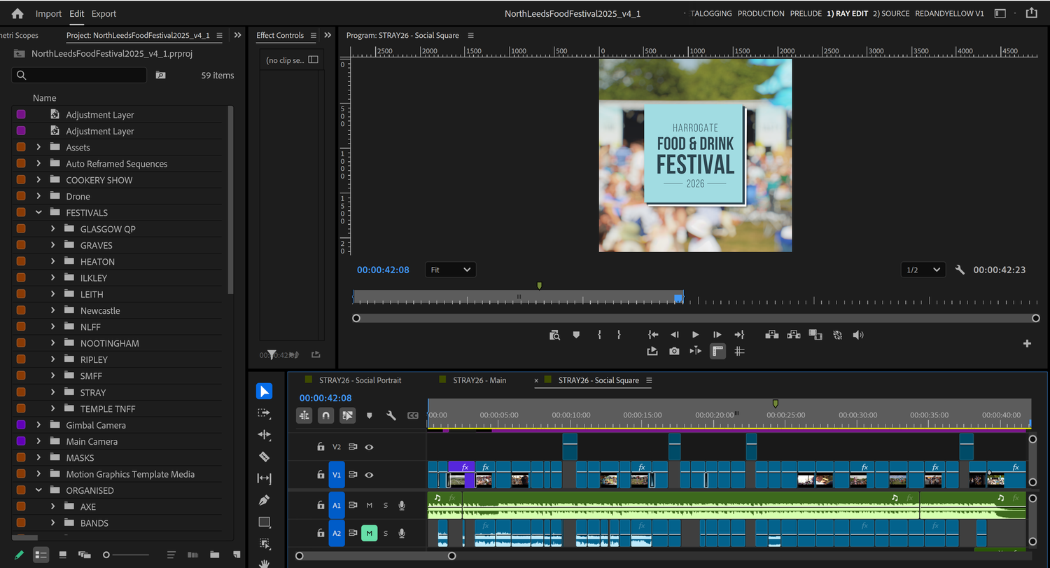Expand the GLASGOW QP bin

click(x=52, y=229)
